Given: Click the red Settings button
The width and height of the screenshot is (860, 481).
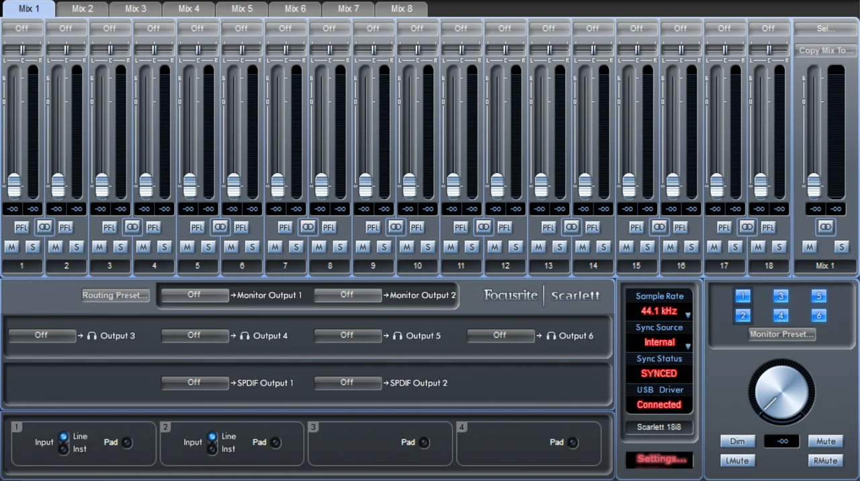Looking at the screenshot, I should point(661,459).
